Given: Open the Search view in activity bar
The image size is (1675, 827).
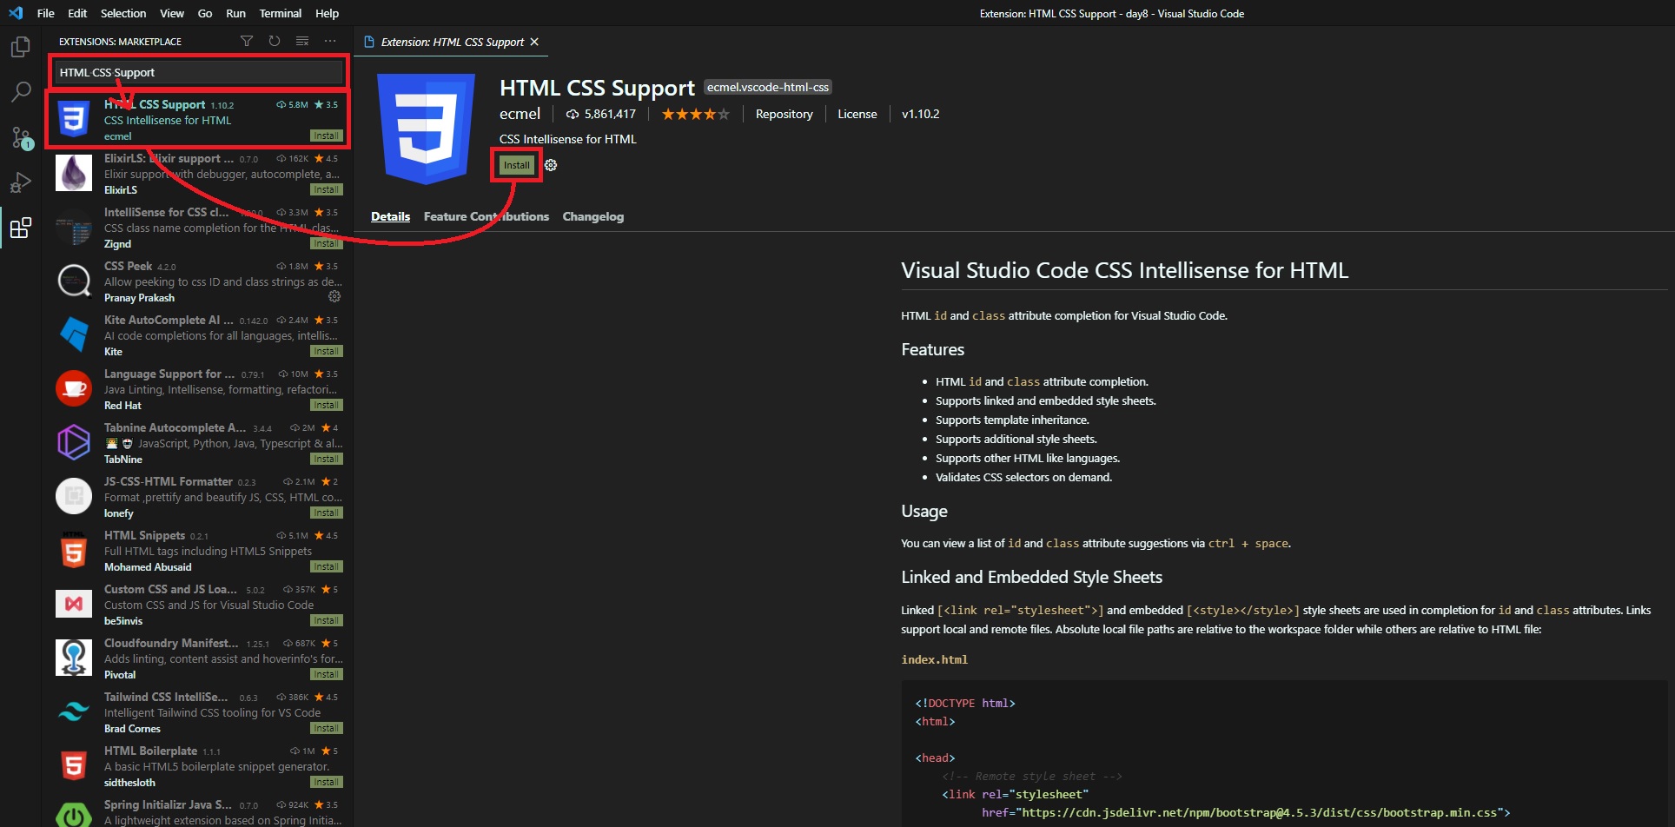Looking at the screenshot, I should click(21, 92).
